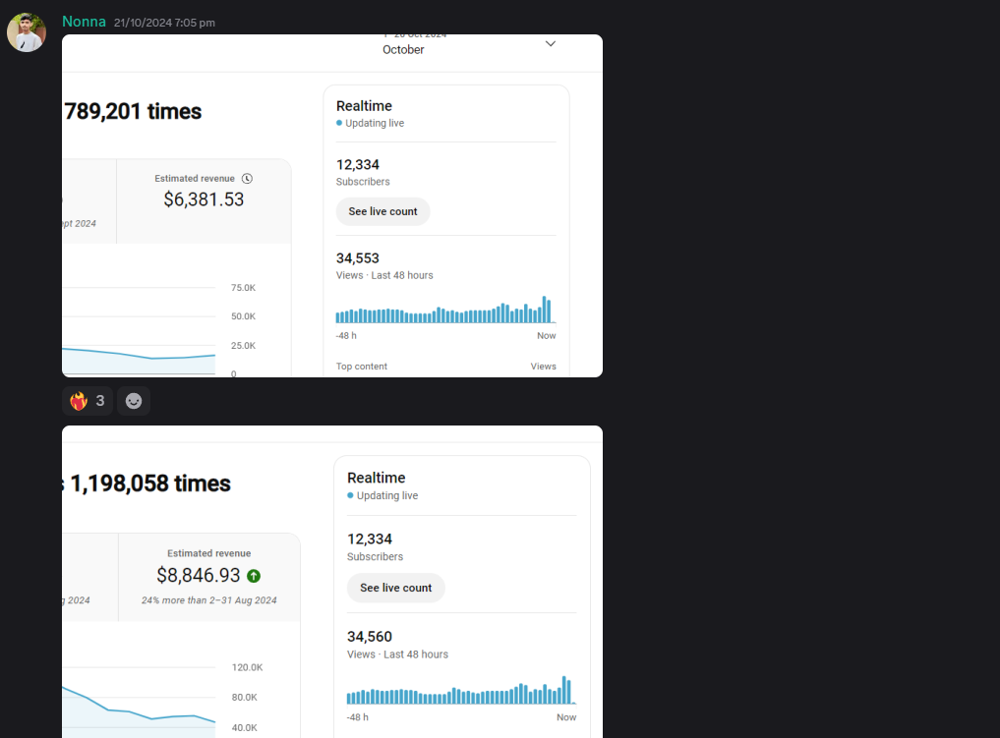Click the clock icon beside Estimated revenue
This screenshot has height=738, width=1000.
248,179
